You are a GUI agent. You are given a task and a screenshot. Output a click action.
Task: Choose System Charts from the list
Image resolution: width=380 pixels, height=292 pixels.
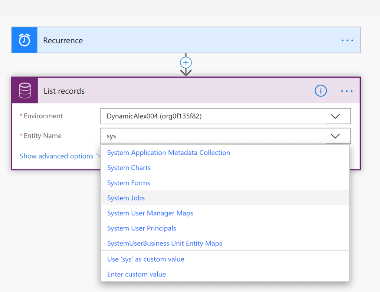(129, 168)
